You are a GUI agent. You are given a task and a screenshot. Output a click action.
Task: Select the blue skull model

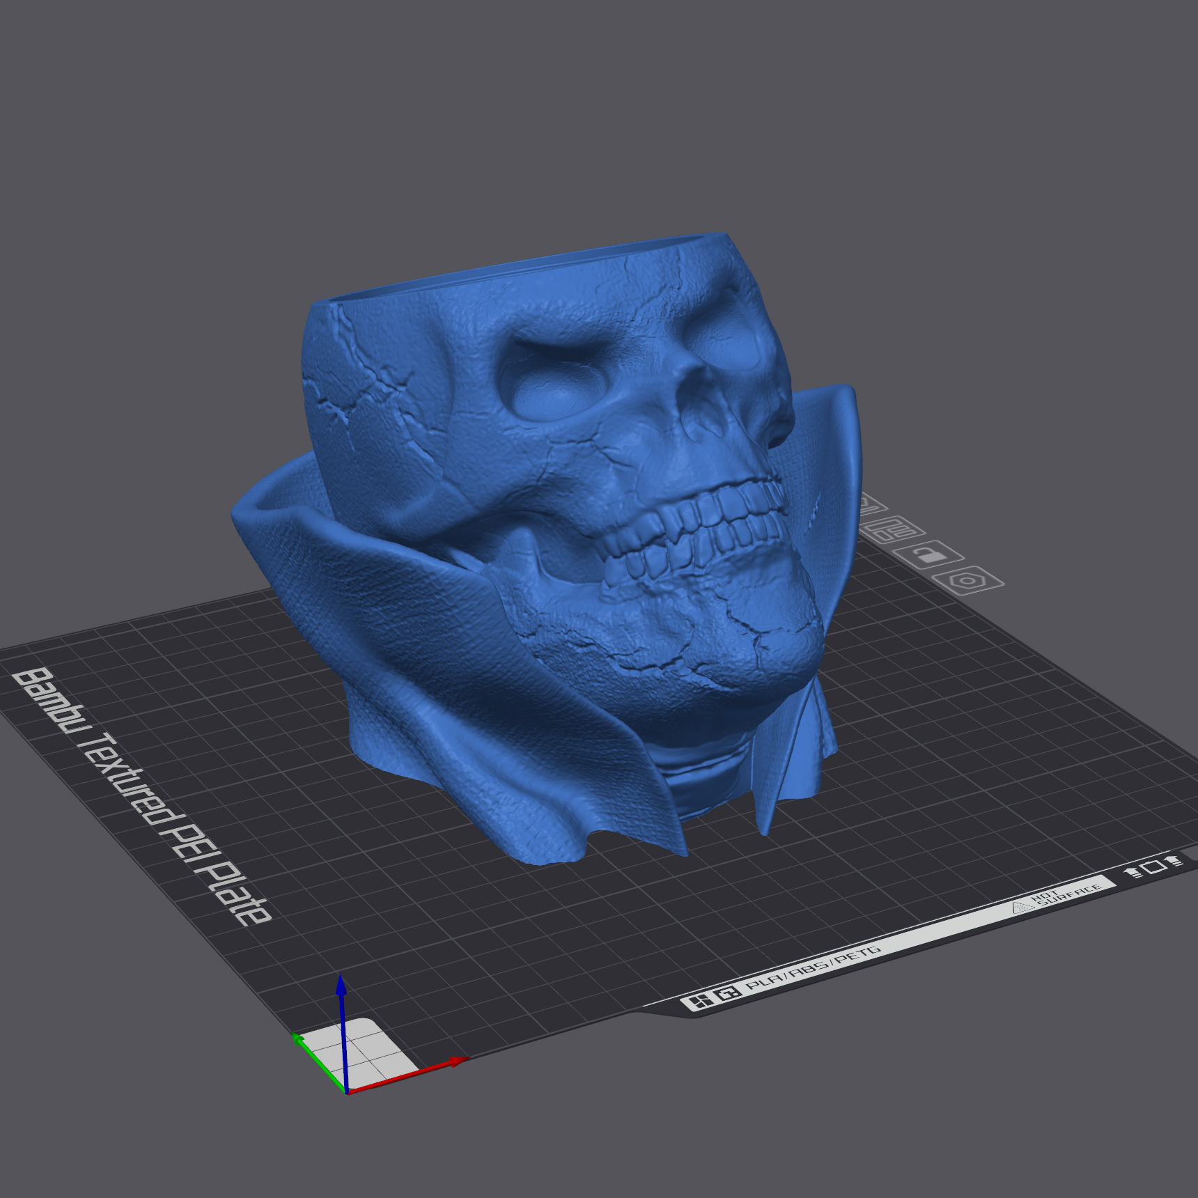(547, 550)
